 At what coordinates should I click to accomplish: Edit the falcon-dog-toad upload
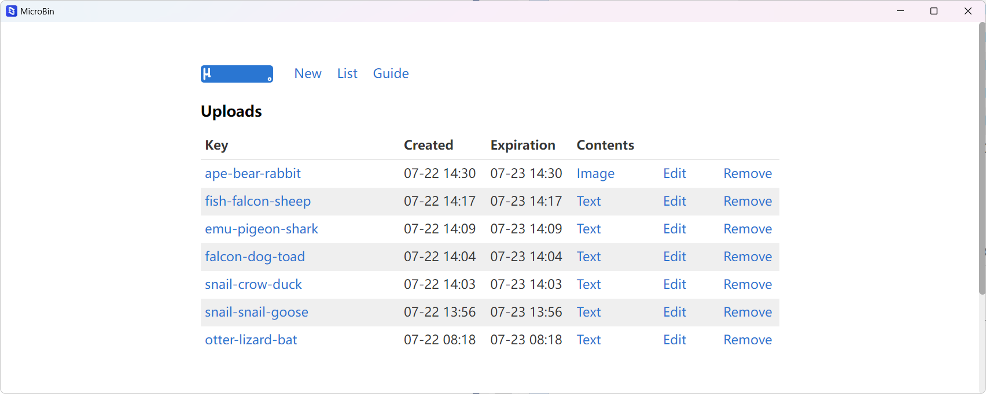pos(675,257)
